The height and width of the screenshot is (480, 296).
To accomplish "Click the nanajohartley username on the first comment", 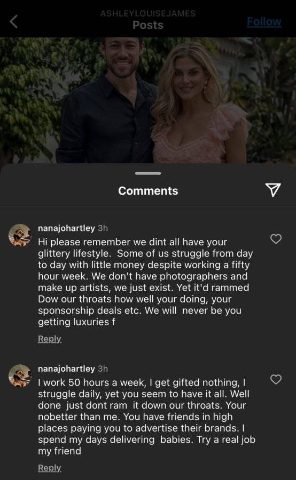I will coord(67,228).
